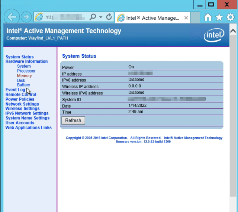The image size is (238, 212).
Task: Open System under Hardware Information
Action: (24, 66)
